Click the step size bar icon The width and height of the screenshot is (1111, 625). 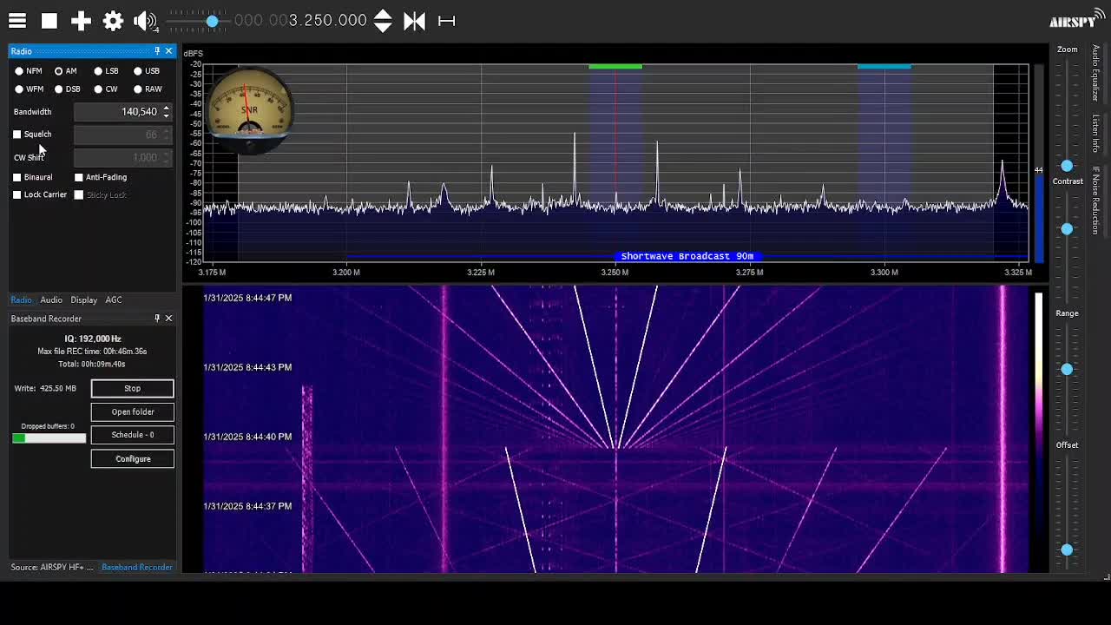click(447, 21)
